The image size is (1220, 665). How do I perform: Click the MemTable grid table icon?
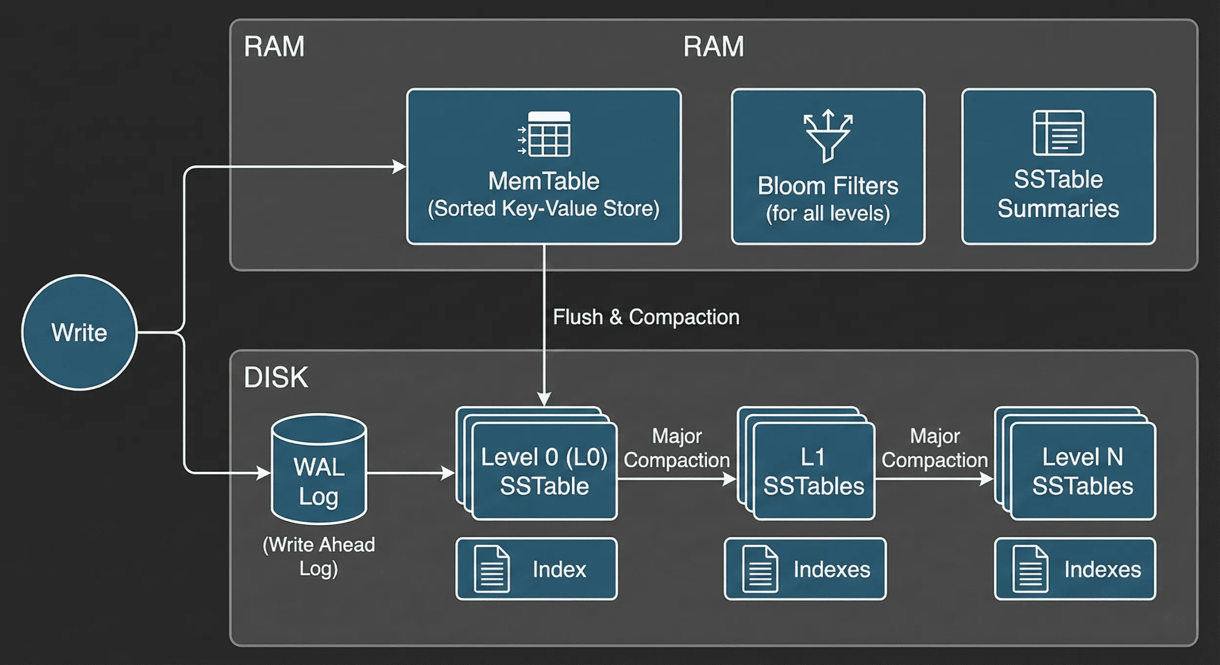pos(544,134)
